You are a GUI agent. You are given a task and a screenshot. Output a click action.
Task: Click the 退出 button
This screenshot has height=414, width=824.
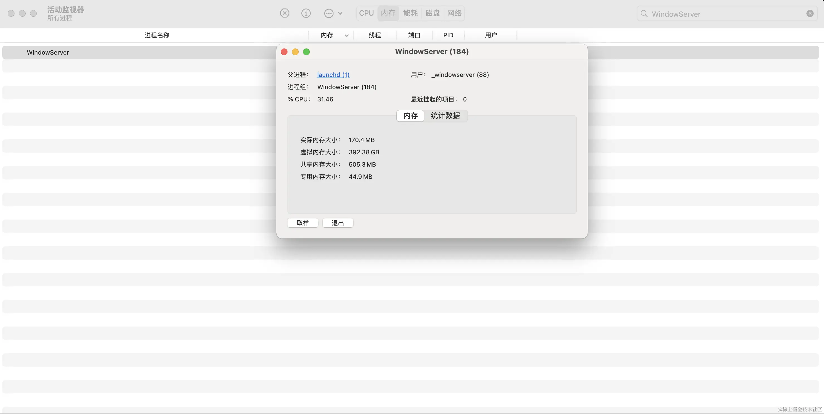point(337,223)
